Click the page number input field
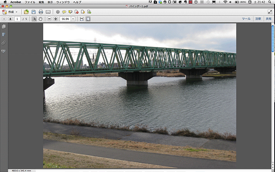Screen dimensions: 275x172 18,19
